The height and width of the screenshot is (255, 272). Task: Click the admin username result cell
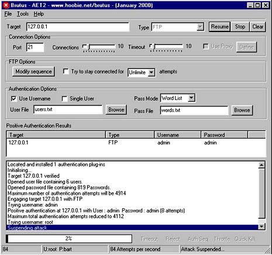[164, 143]
